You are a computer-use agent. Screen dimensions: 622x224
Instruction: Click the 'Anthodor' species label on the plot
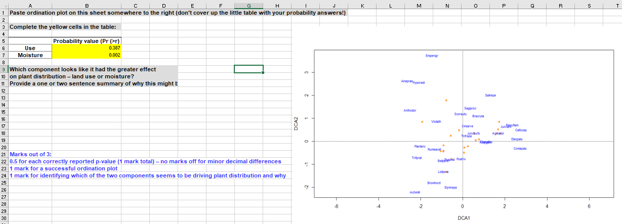click(410, 110)
